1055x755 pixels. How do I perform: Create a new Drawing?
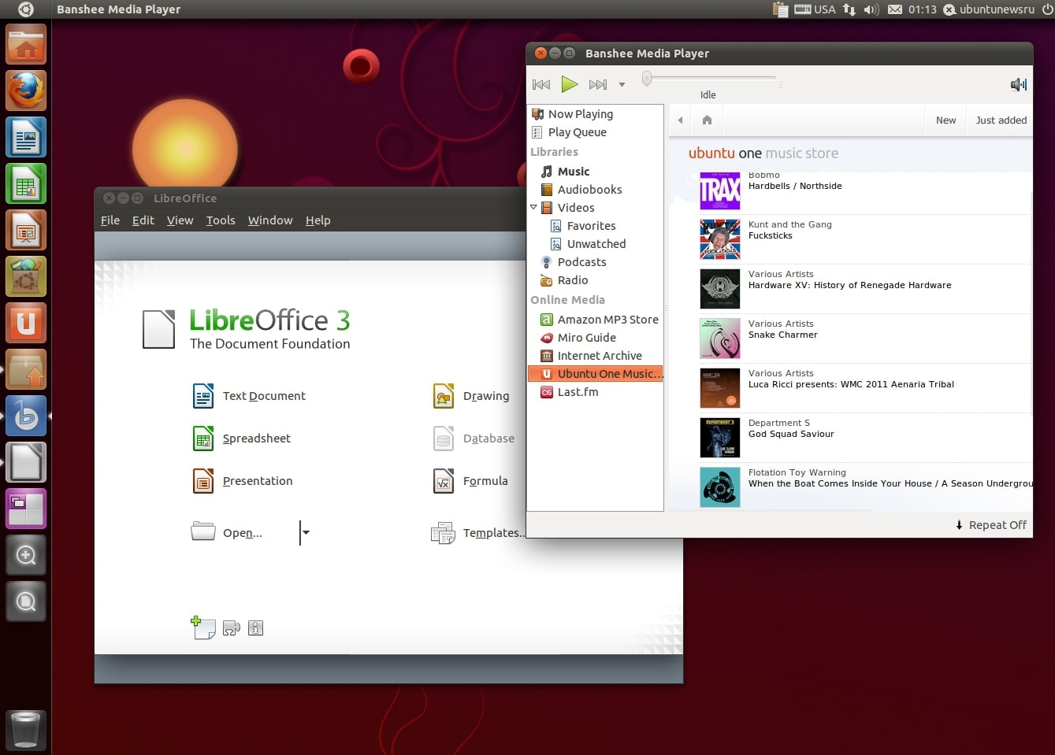[471, 396]
